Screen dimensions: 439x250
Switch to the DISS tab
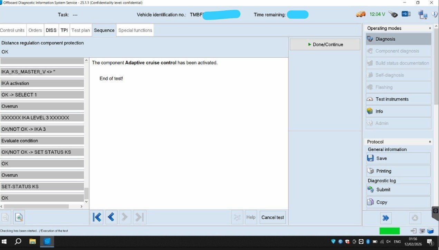pyautogui.click(x=51, y=30)
